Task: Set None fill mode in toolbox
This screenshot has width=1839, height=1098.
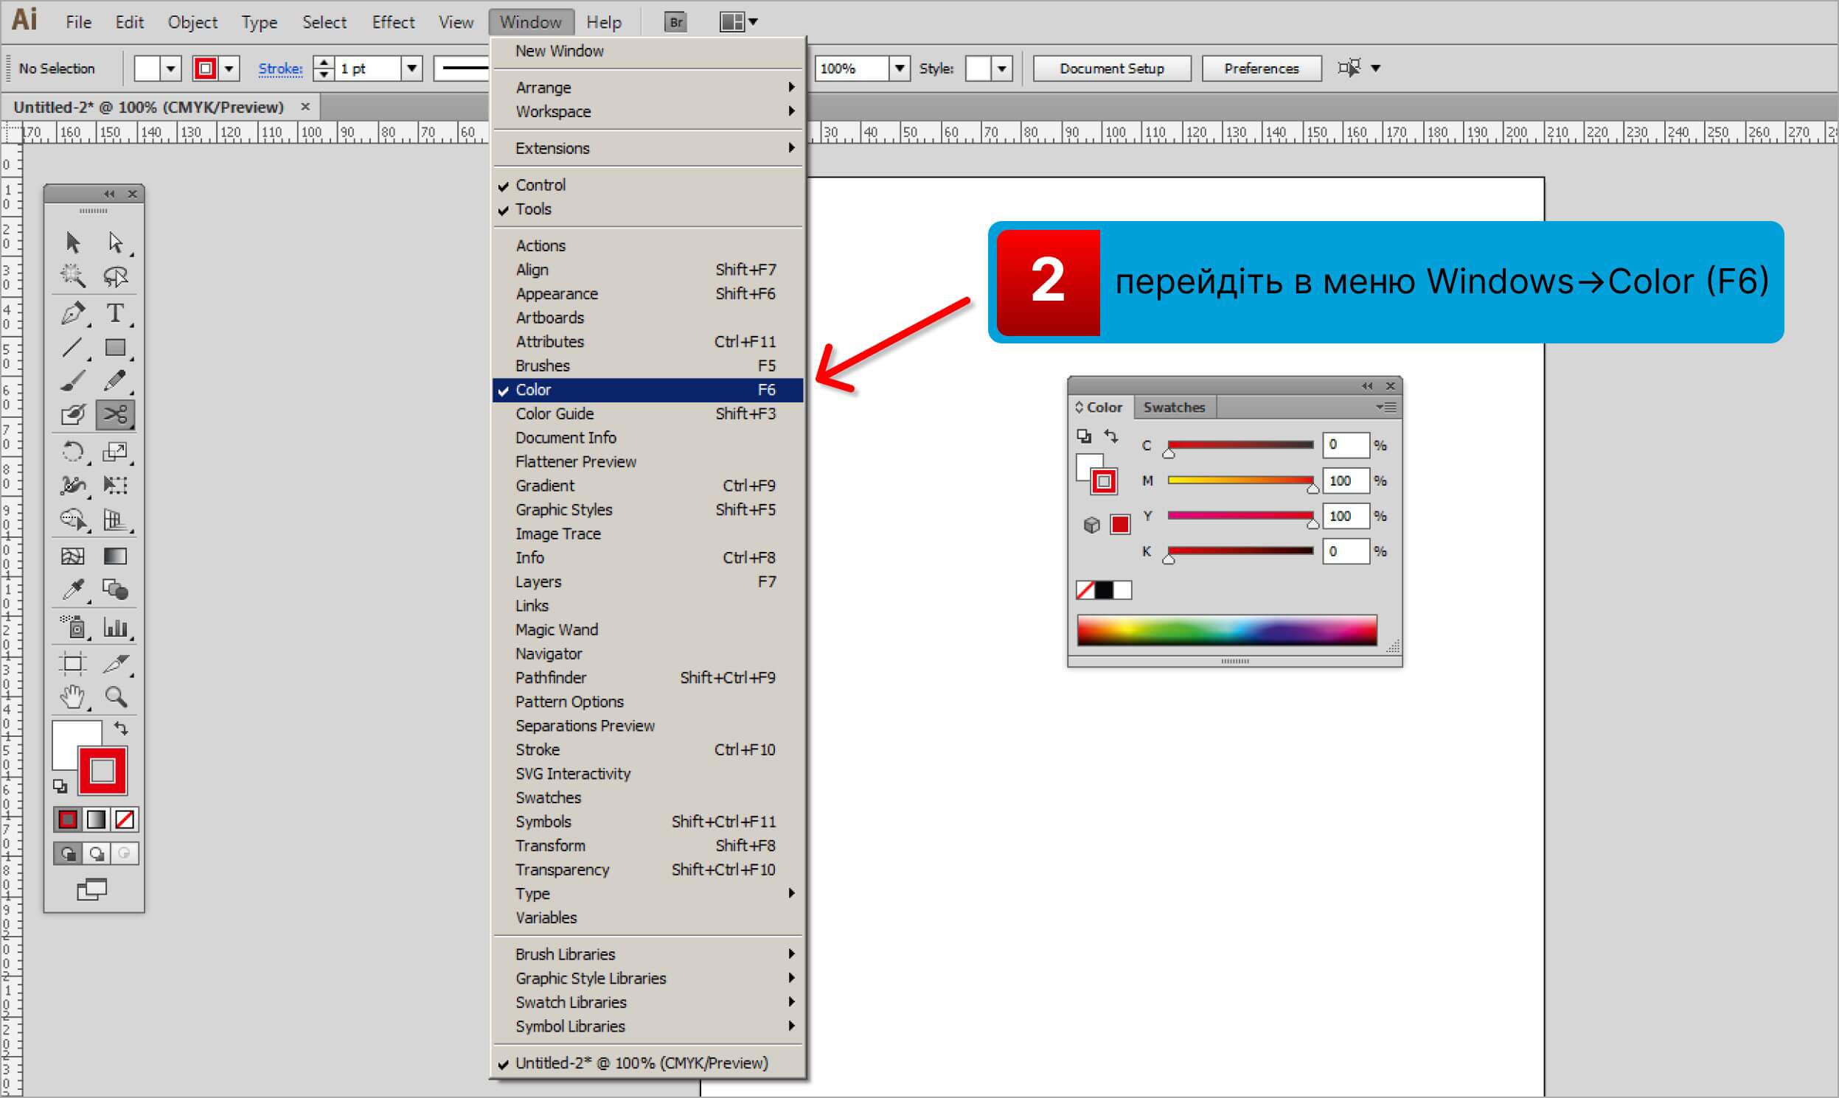Action: pos(125,819)
